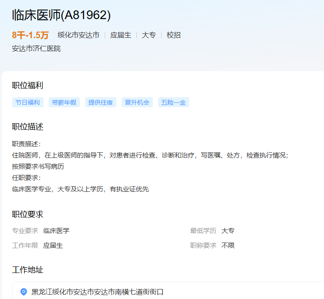The width and height of the screenshot is (324, 299).
Task: Click the 职位描述 section heading
Action: (x=28, y=127)
